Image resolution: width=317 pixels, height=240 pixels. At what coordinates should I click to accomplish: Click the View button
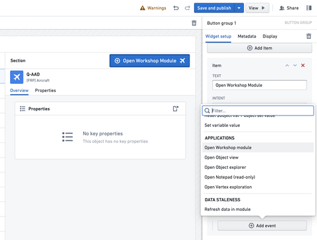click(257, 8)
